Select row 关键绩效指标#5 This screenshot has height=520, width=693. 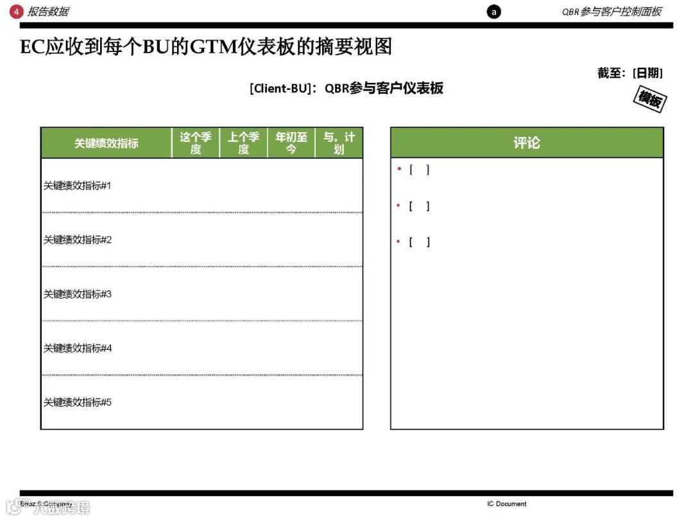(x=202, y=403)
